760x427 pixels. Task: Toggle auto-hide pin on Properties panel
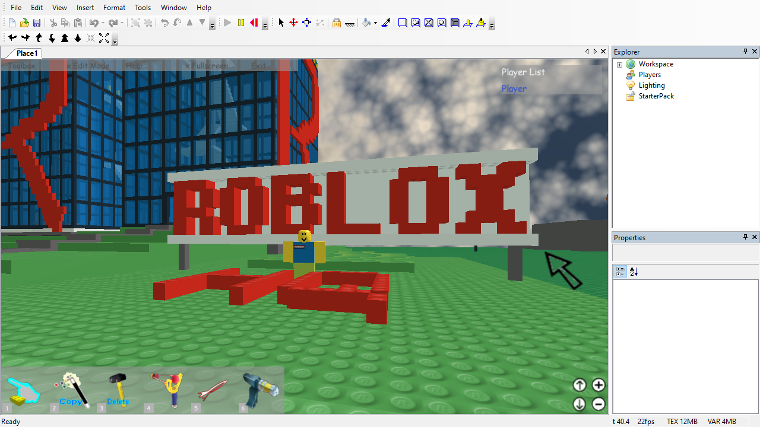click(x=746, y=237)
